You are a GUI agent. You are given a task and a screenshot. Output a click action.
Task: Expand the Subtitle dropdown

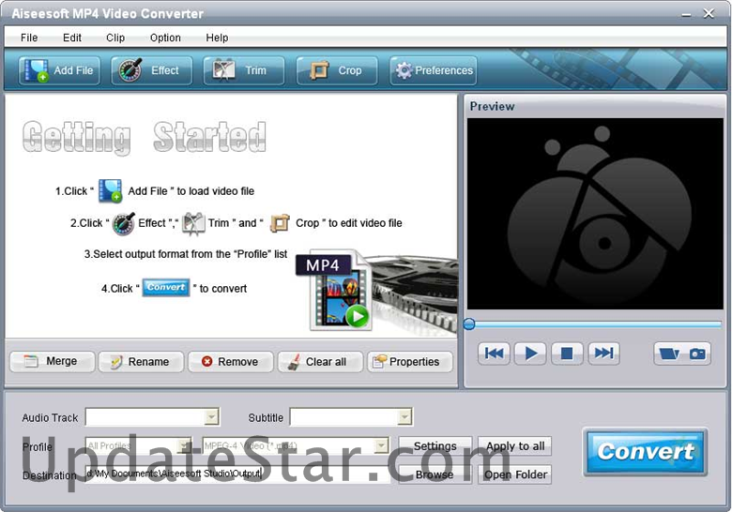[x=404, y=416]
